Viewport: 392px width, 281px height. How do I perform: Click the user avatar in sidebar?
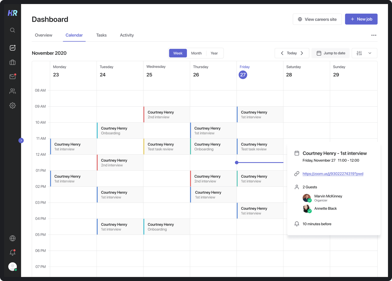13,266
